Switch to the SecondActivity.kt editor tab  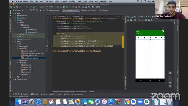[x=53, y=10]
